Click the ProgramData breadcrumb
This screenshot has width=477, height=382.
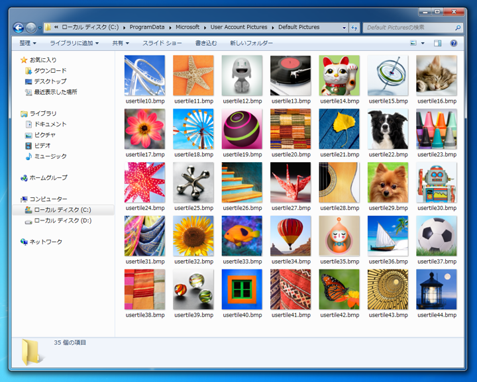tap(147, 27)
